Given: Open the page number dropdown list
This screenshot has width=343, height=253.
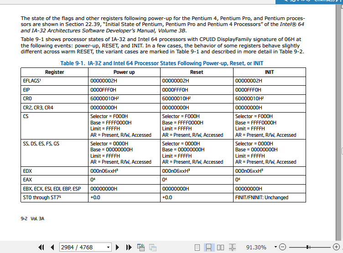Looking at the screenshot, I should coord(108,248).
